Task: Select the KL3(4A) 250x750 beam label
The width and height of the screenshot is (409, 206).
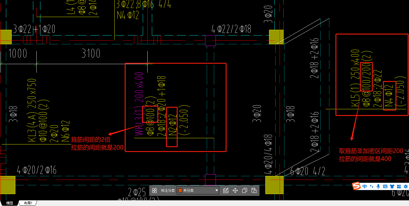Action: [32, 110]
